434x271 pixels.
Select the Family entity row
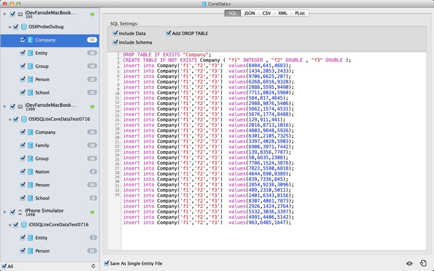(49, 145)
